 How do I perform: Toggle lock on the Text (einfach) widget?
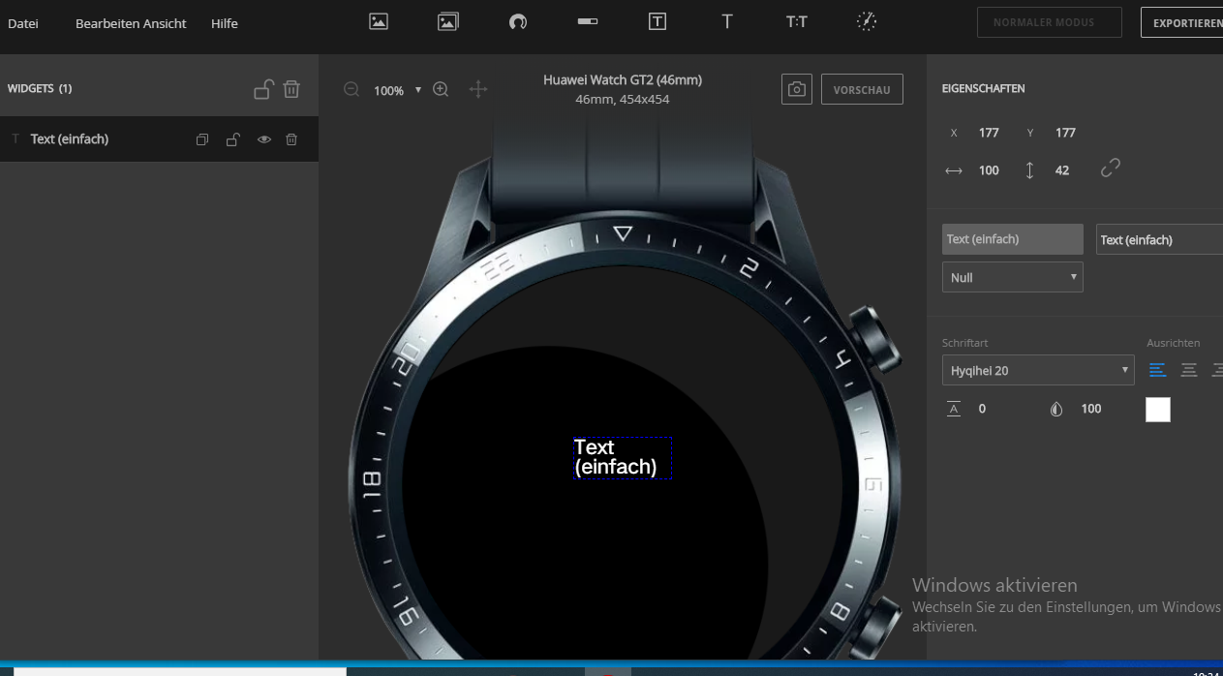point(233,139)
